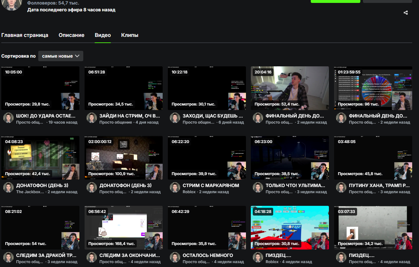Open Roblox category under the 04:18:28 video
This screenshot has height=267, width=419.
click(272, 262)
